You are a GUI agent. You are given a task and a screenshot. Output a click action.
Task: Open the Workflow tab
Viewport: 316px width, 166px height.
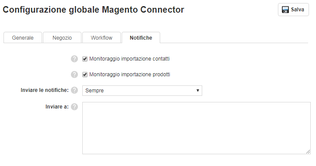102,38
